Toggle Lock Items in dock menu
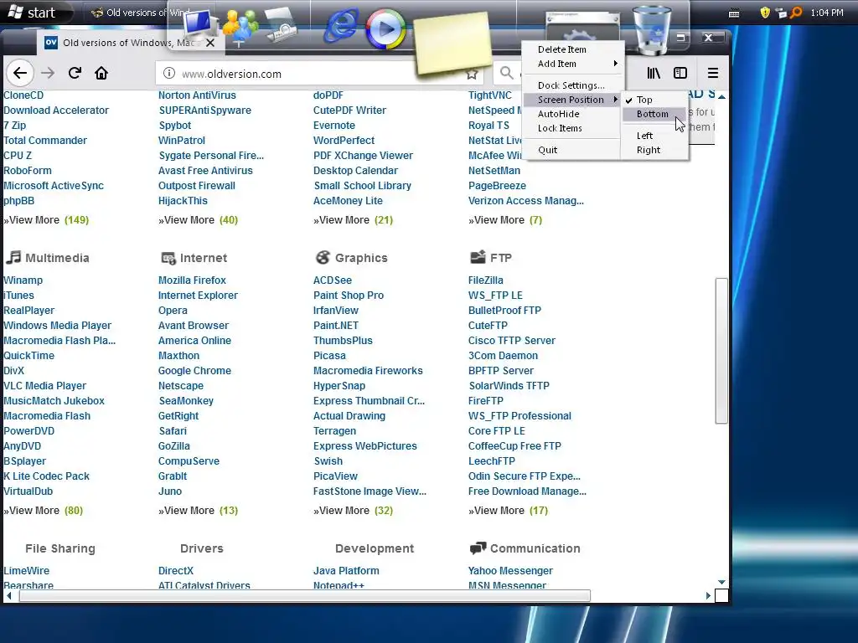This screenshot has width=858, height=643. click(x=560, y=128)
